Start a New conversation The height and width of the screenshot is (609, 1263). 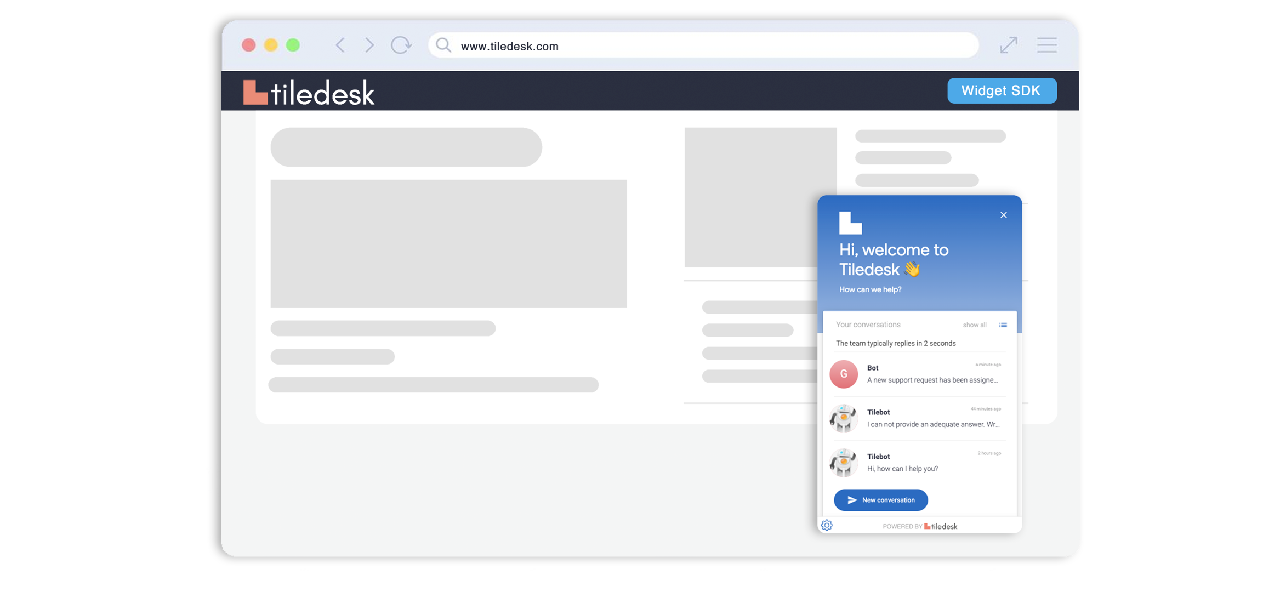880,499
